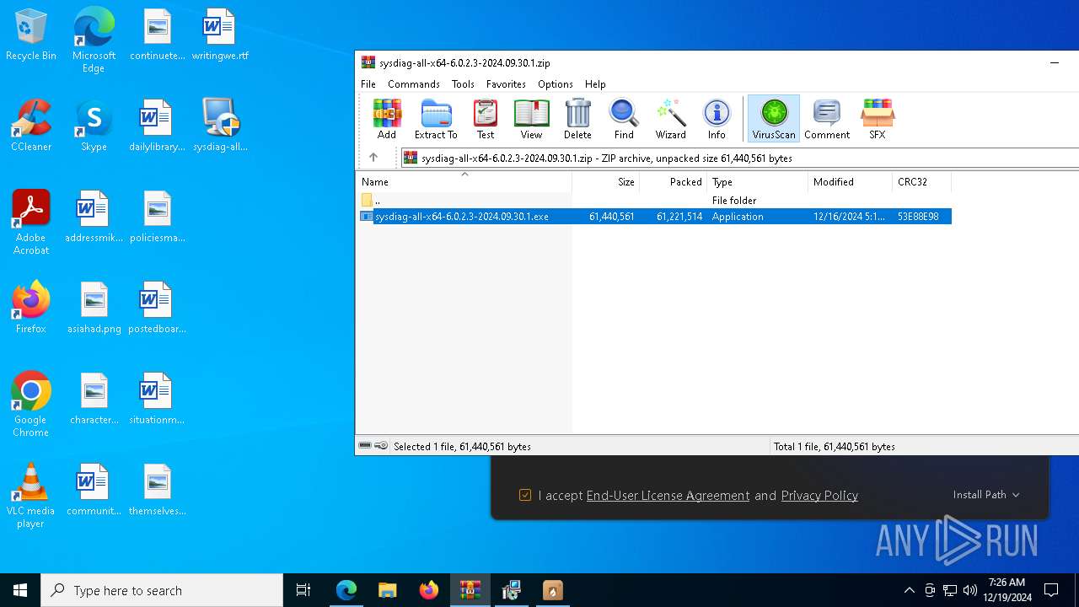Run Test on the archive
This screenshot has width=1079, height=607.
[486, 119]
